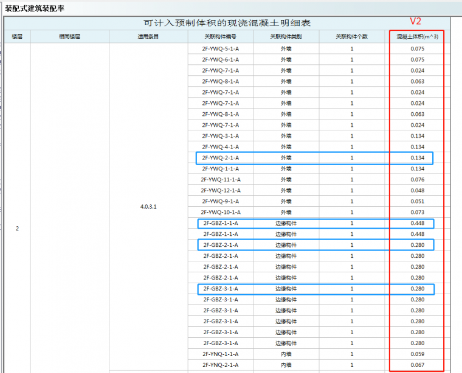Click the 楼层 column header

click(17, 36)
